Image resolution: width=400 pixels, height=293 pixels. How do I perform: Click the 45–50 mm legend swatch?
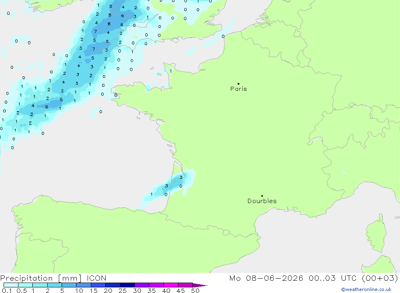click(186, 285)
